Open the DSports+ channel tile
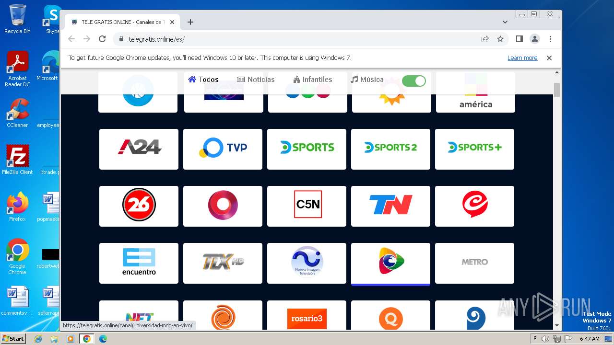 pyautogui.click(x=474, y=149)
